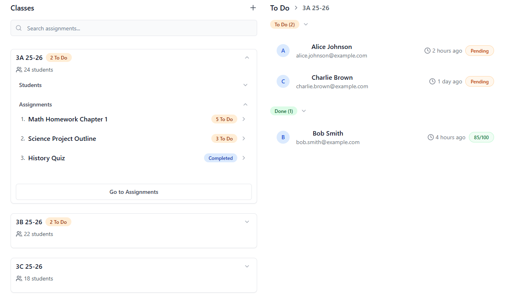Click the people icon on the 3C 25-26 card
This screenshot has height=308, width=520.
pyautogui.click(x=18, y=278)
